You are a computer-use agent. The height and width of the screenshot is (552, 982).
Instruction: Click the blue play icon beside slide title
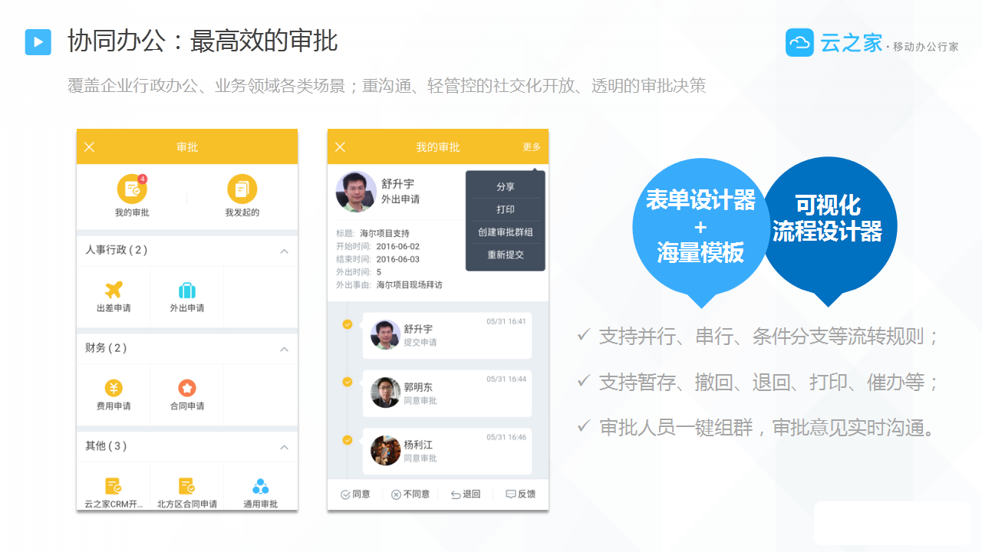38,41
